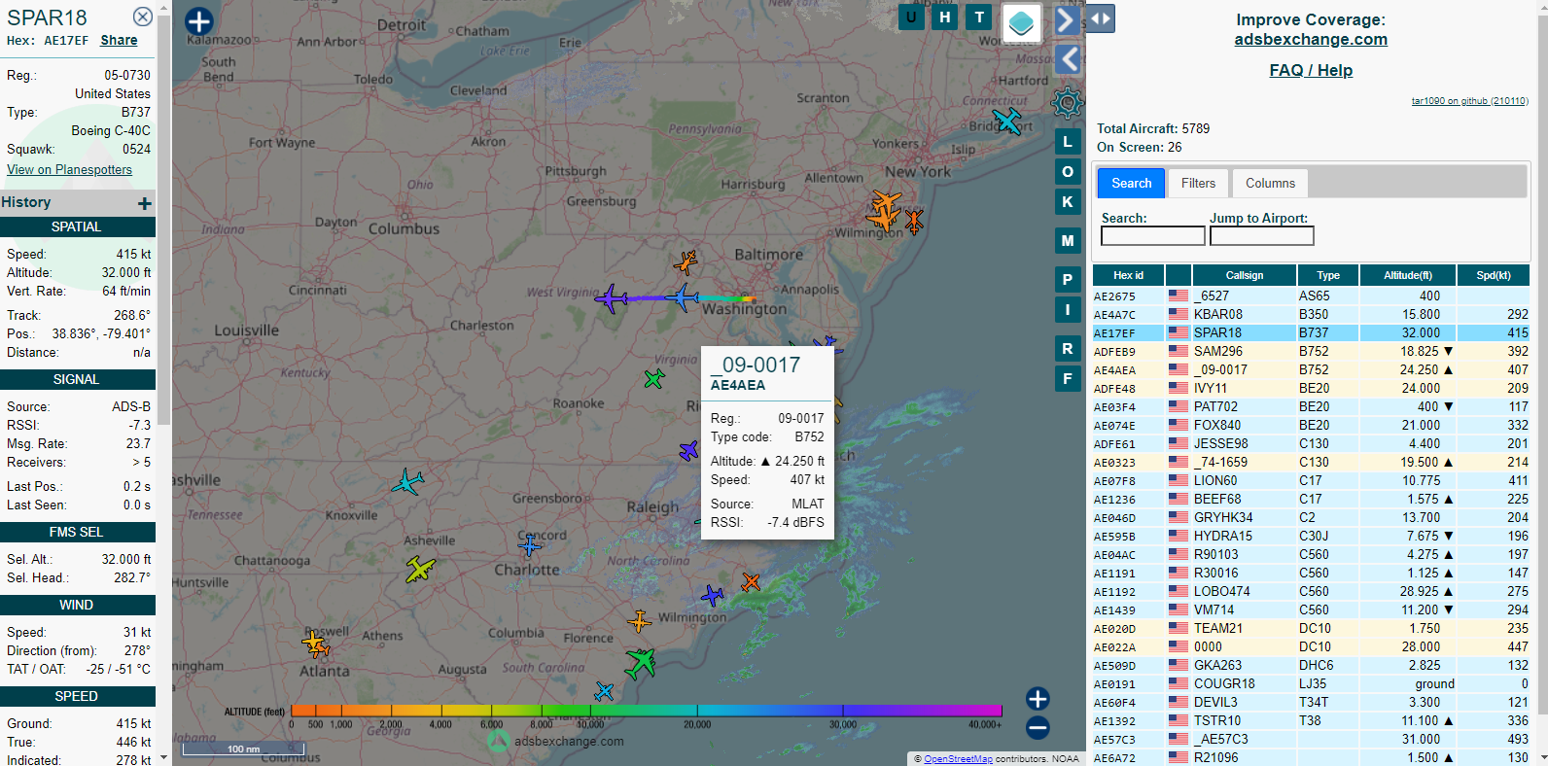
Task: Expand the History section with the plus icon
Action: point(144,203)
